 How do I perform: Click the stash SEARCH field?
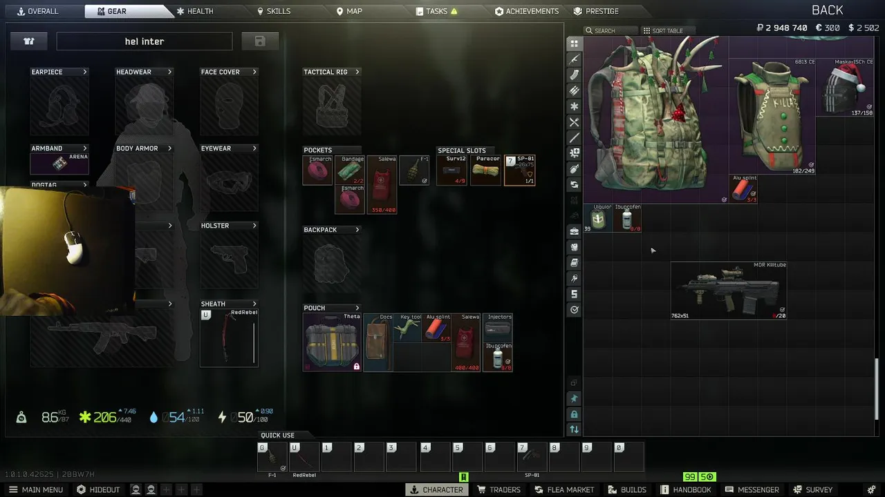point(610,30)
